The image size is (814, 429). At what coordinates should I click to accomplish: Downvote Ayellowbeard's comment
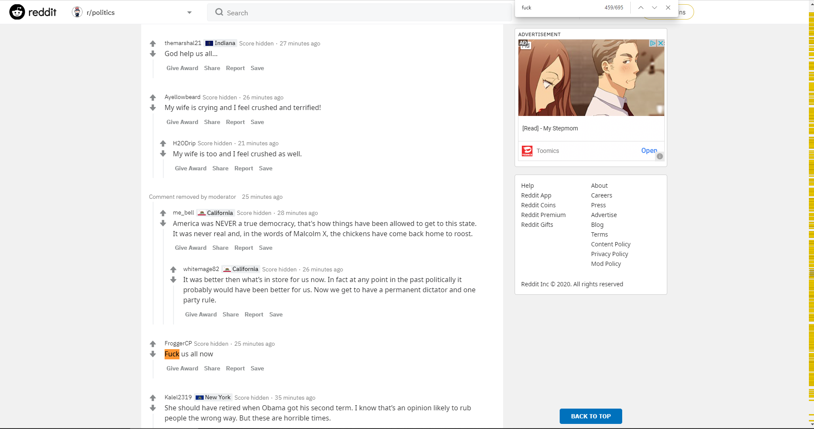tap(153, 108)
